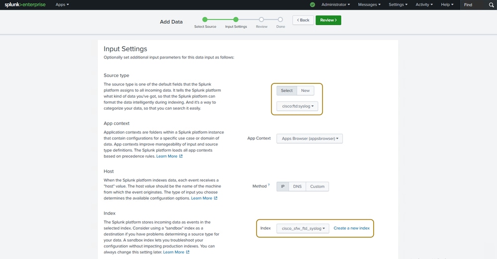This screenshot has width=497, height=259.
Task: Open the cisco:ftd:syslog source type dropdown
Action: (x=298, y=106)
